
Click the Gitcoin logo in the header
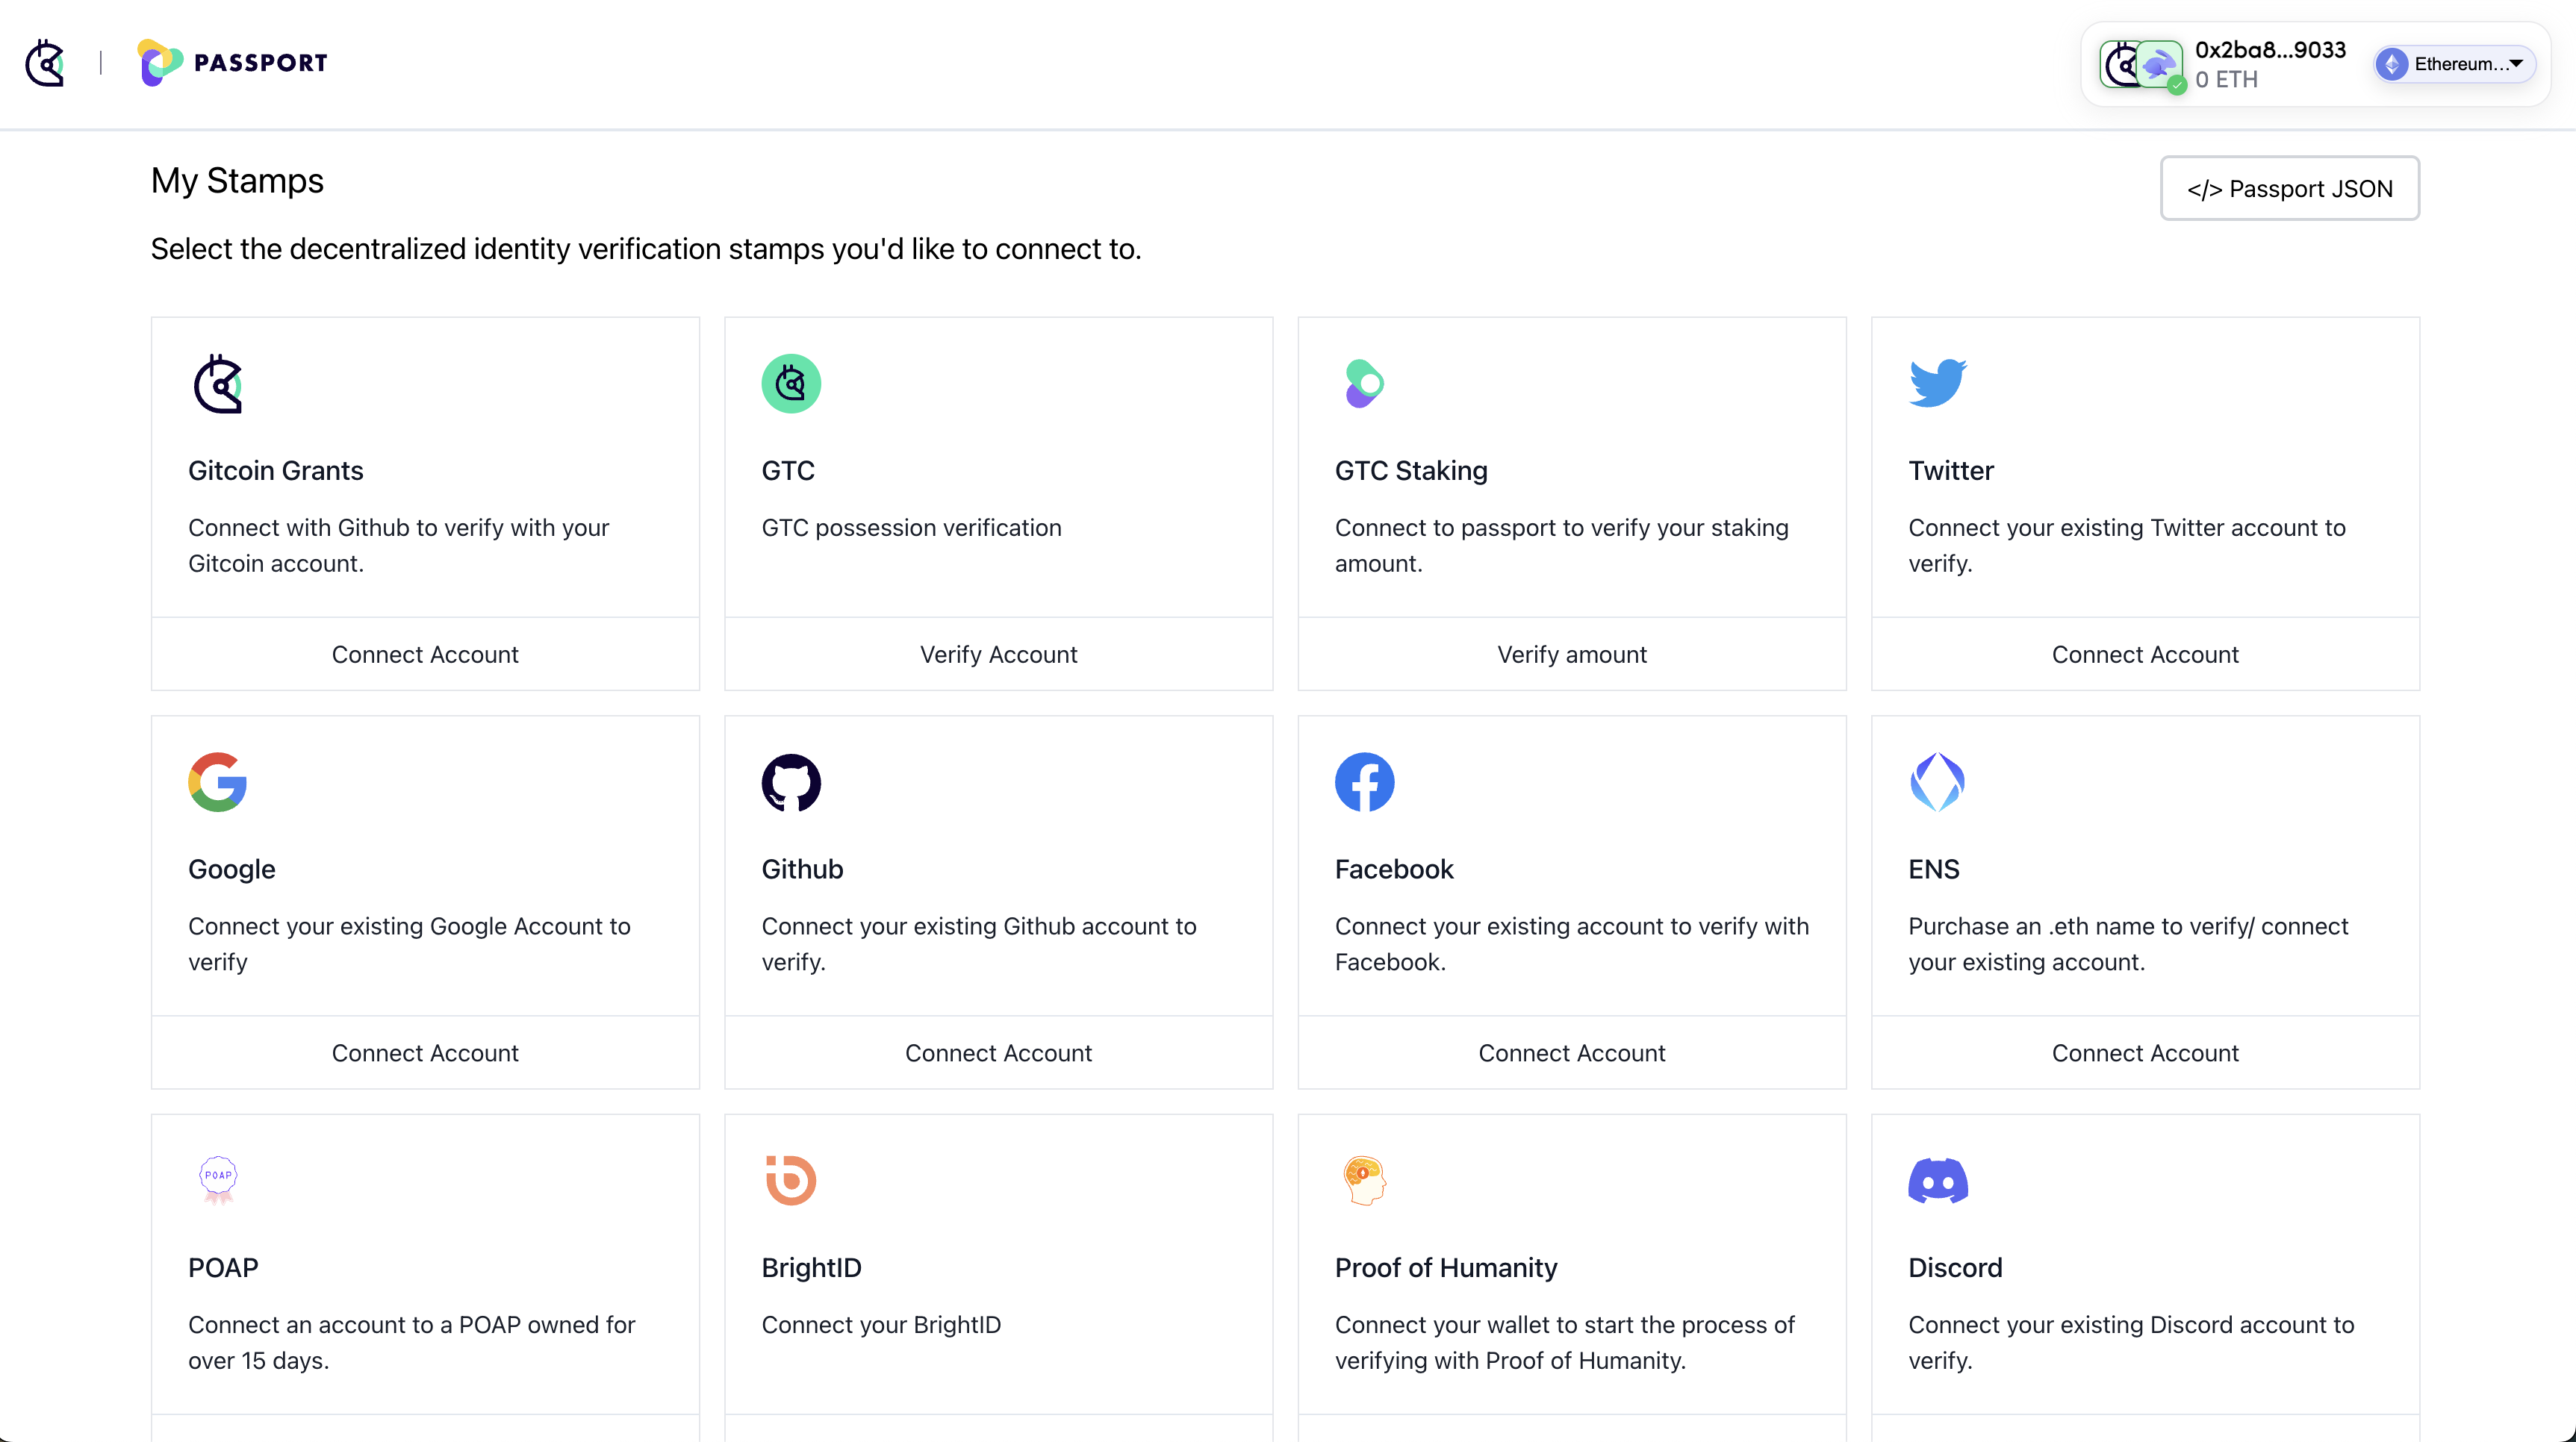[x=45, y=63]
